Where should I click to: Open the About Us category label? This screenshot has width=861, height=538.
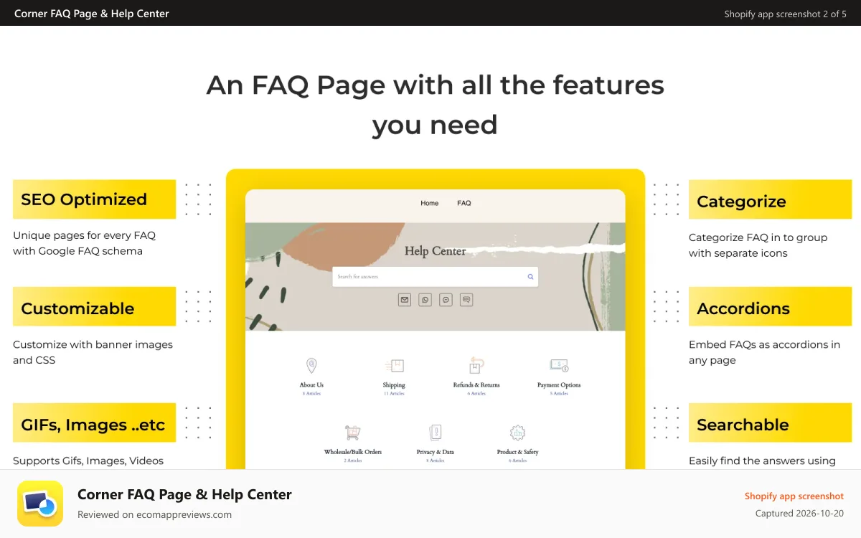click(x=311, y=385)
